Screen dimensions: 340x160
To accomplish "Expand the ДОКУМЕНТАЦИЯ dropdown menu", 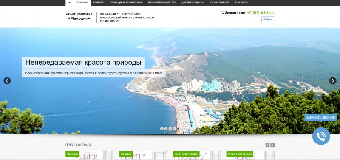I will (x=193, y=3).
